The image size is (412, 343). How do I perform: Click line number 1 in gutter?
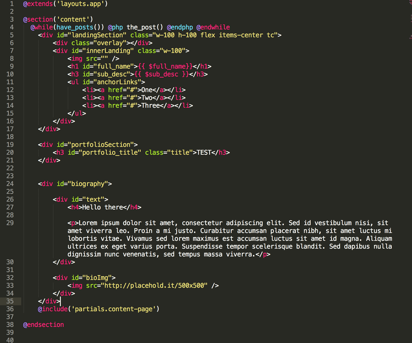pos(12,4)
